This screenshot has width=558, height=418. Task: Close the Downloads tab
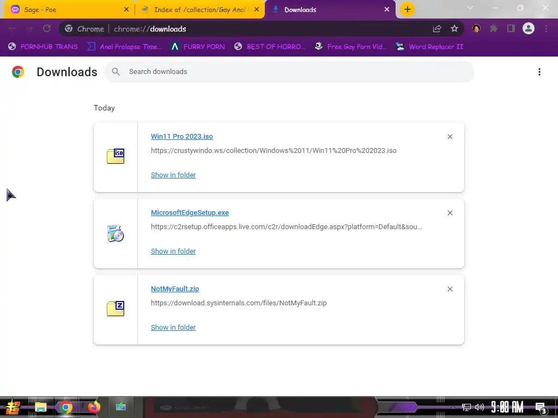(387, 10)
